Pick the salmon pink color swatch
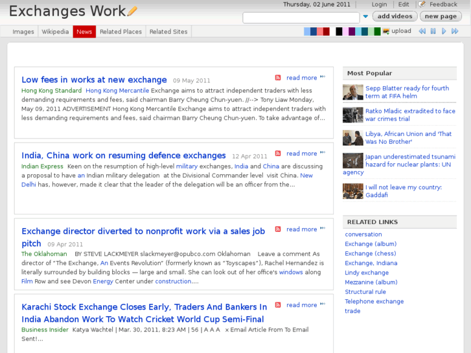 [x=320, y=32]
